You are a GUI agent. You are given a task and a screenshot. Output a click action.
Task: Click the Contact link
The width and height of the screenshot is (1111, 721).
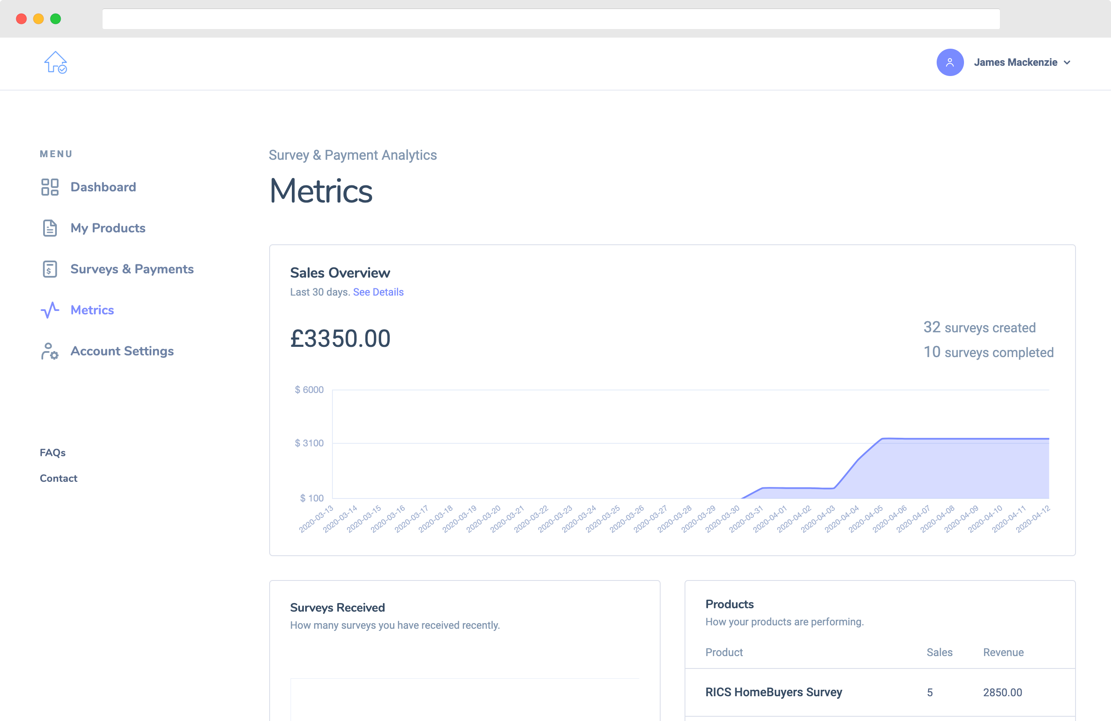tap(59, 478)
